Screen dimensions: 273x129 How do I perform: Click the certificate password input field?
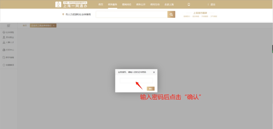(136, 81)
